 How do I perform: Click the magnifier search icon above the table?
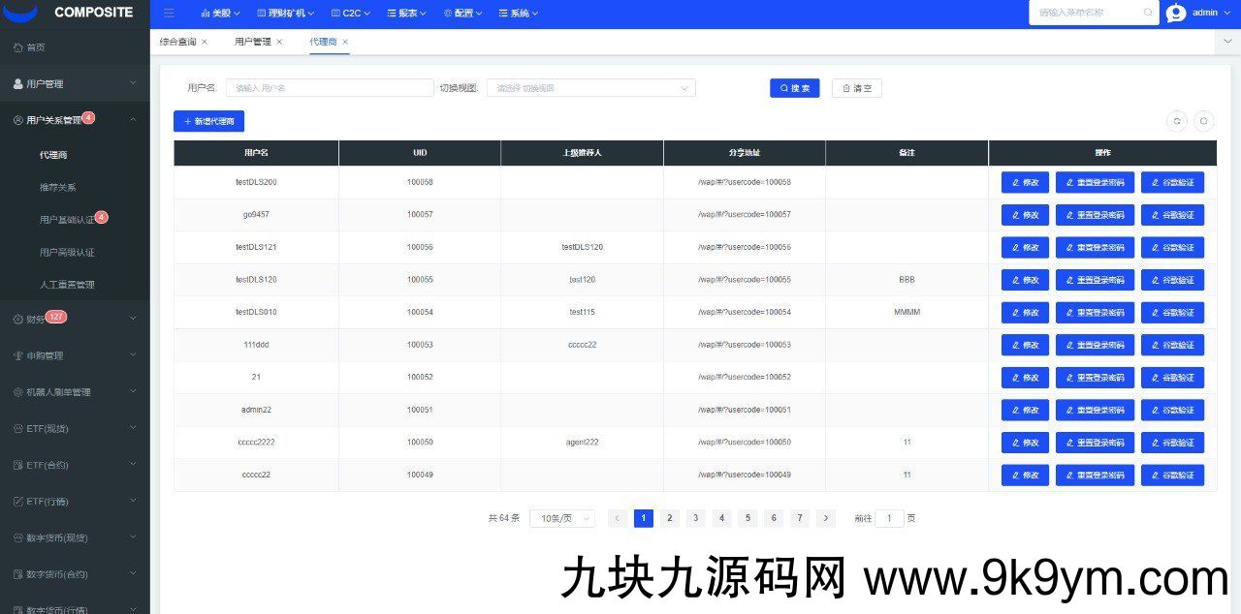(1203, 121)
